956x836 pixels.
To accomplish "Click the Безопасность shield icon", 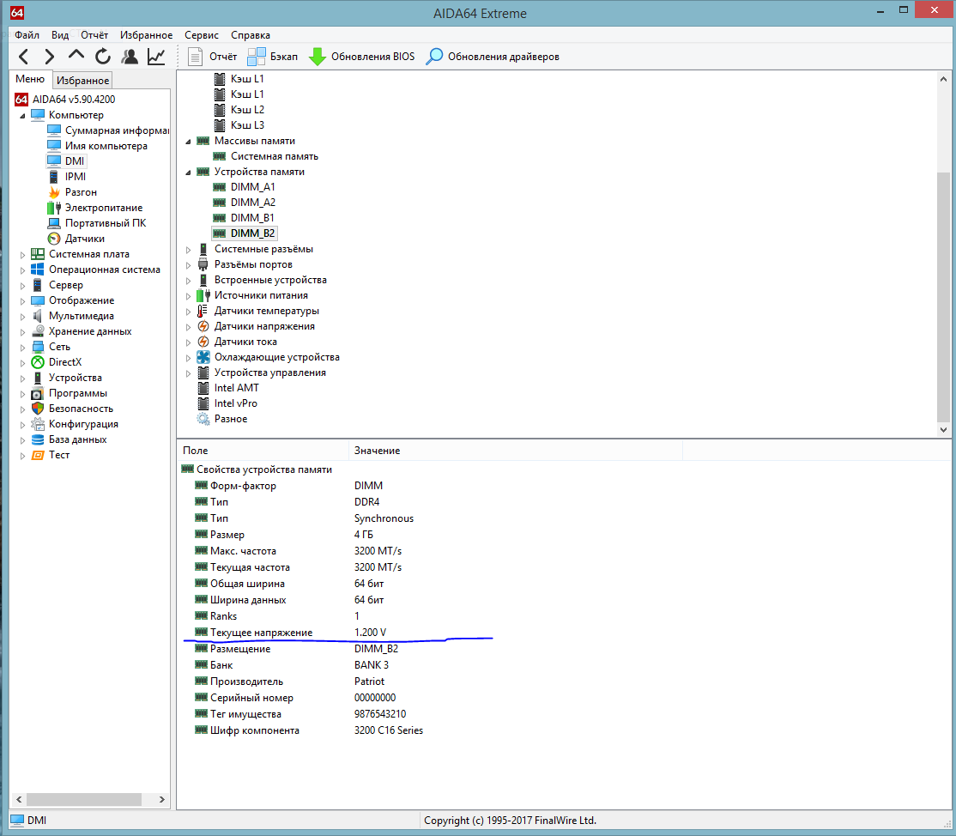I will click(38, 409).
